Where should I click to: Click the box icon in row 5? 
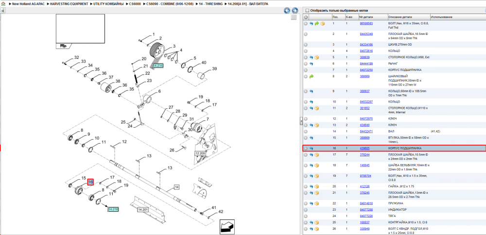coord(317,57)
